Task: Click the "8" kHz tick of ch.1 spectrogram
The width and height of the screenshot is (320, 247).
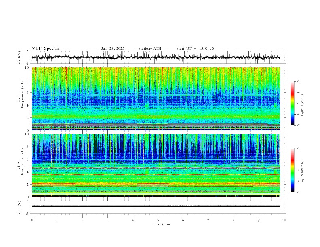Action: (x=28, y=80)
